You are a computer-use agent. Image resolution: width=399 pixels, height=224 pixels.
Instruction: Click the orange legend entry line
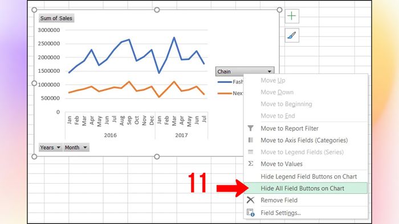tap(225, 93)
